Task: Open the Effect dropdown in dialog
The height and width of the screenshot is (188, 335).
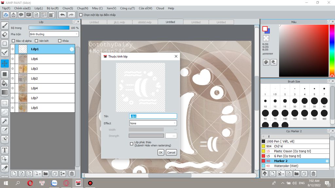Action: (x=153, y=123)
